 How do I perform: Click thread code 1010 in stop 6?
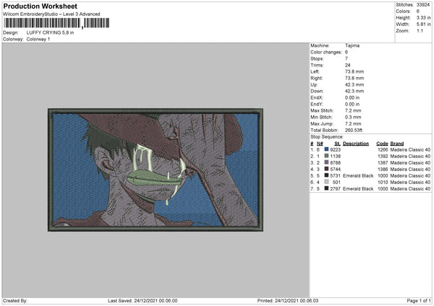383,183
